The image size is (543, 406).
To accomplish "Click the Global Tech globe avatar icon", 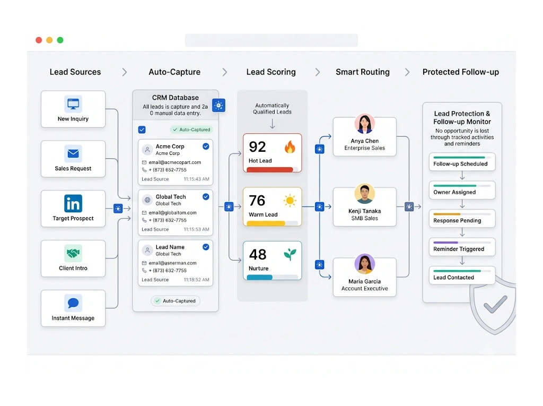I will click(x=147, y=200).
